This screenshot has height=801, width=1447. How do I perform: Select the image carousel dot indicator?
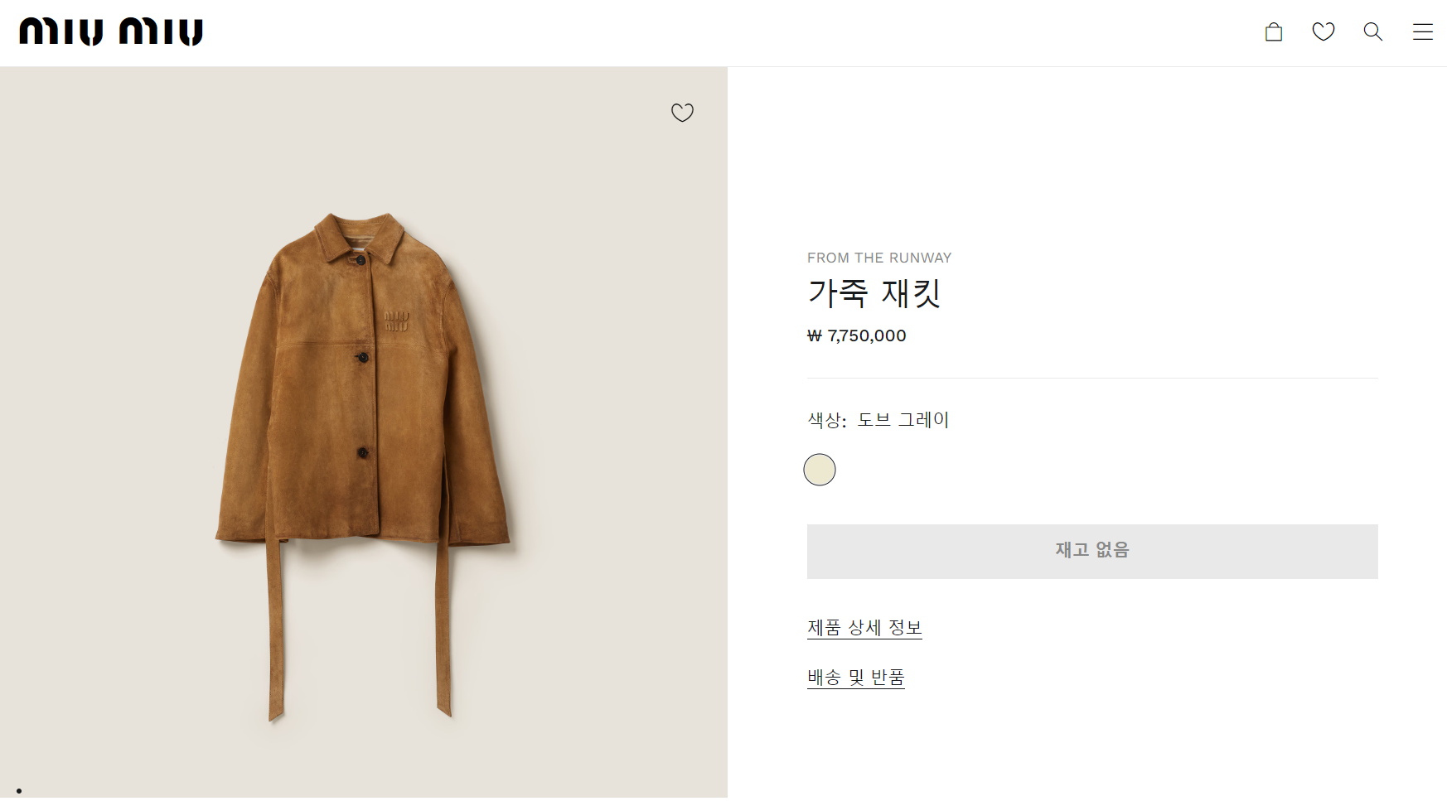[19, 791]
